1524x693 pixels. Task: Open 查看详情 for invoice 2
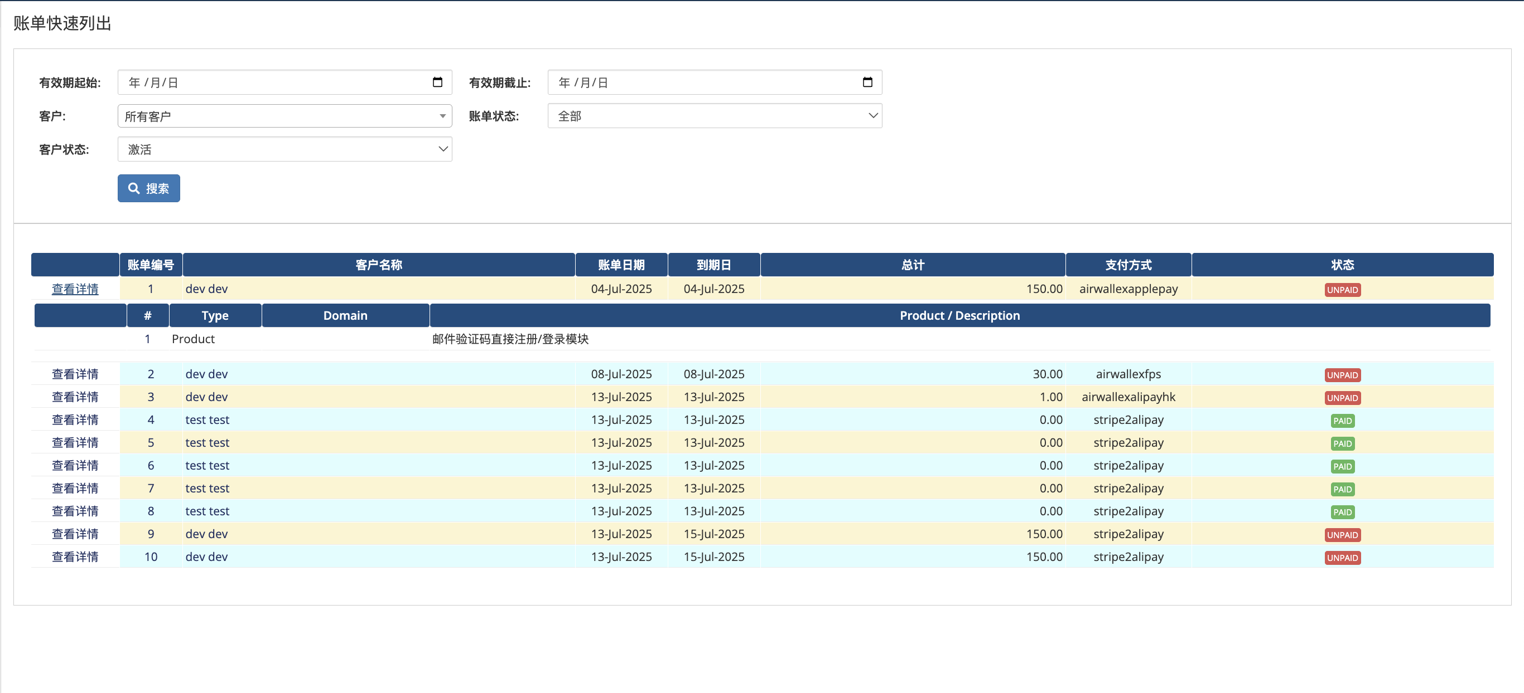[75, 374]
